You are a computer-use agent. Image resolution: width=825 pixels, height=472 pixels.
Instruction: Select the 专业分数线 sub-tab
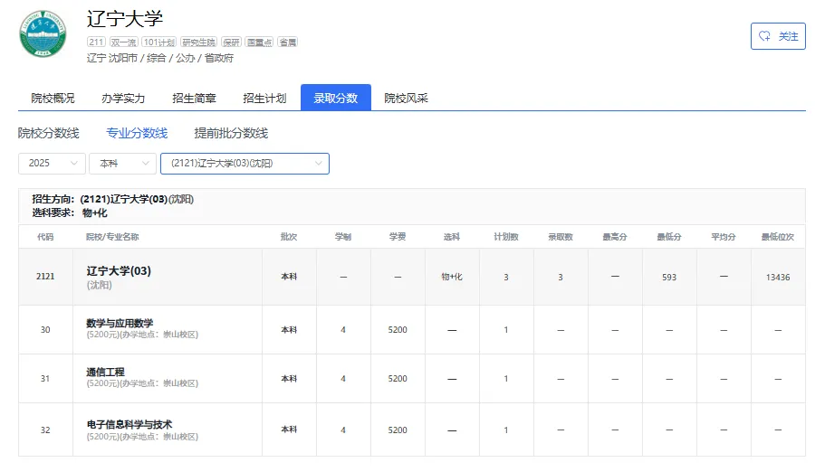[137, 133]
